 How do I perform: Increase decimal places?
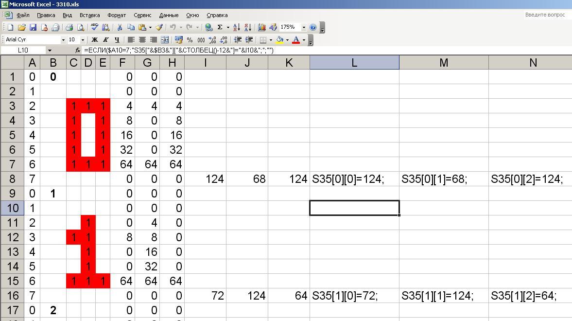(x=212, y=40)
